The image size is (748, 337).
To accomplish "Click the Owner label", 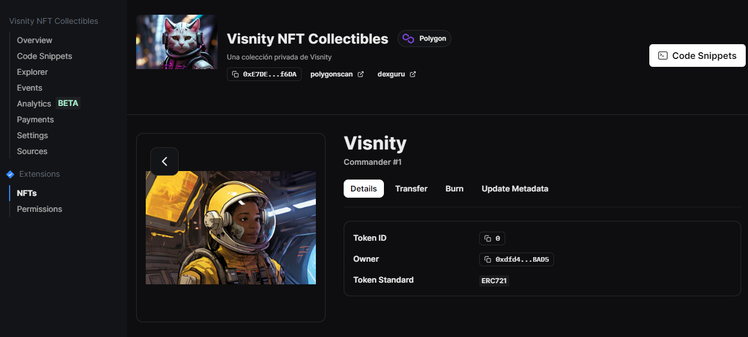I will pos(366,259).
